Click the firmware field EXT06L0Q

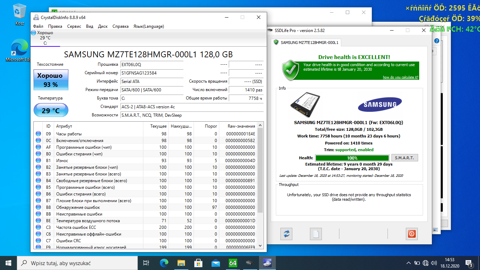[x=152, y=65]
